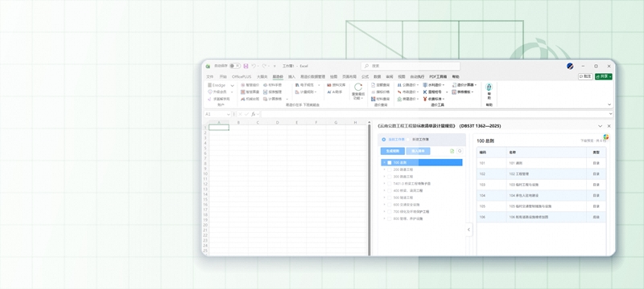Switch to the 开始 Home tab

coord(223,76)
